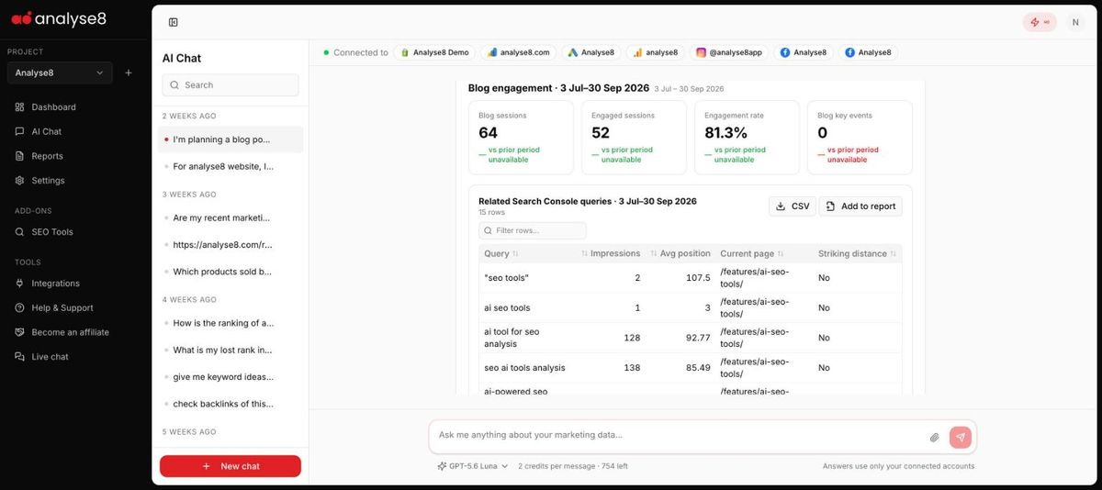This screenshot has width=1102, height=490.
Task: Sort by Striking distance column
Action: pos(858,254)
